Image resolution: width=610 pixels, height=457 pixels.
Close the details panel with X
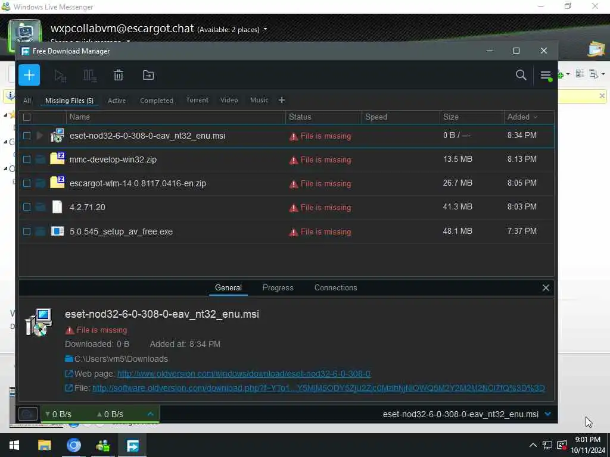click(x=546, y=287)
